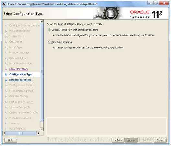Jump to Database Identifiers step link
Viewport: 171px width, 146px height.
point(20,80)
